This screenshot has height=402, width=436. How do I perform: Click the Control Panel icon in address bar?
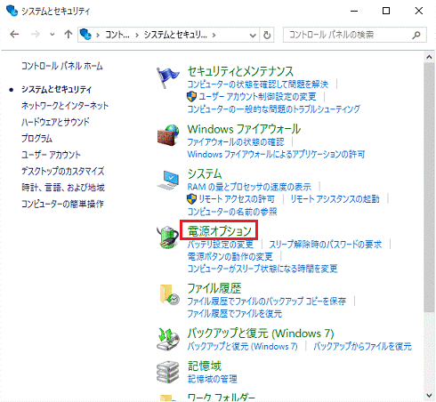tap(85, 35)
